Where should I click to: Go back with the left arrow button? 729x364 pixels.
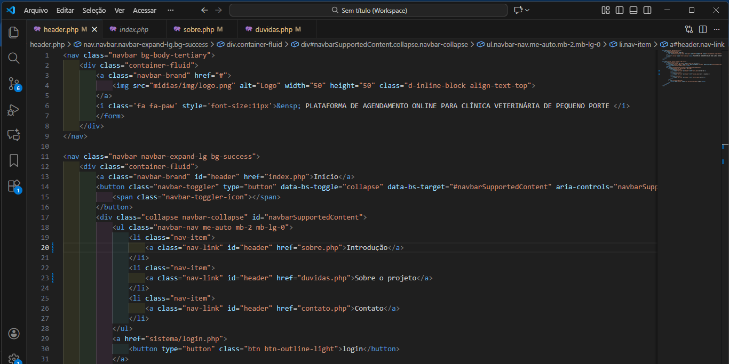(x=204, y=10)
